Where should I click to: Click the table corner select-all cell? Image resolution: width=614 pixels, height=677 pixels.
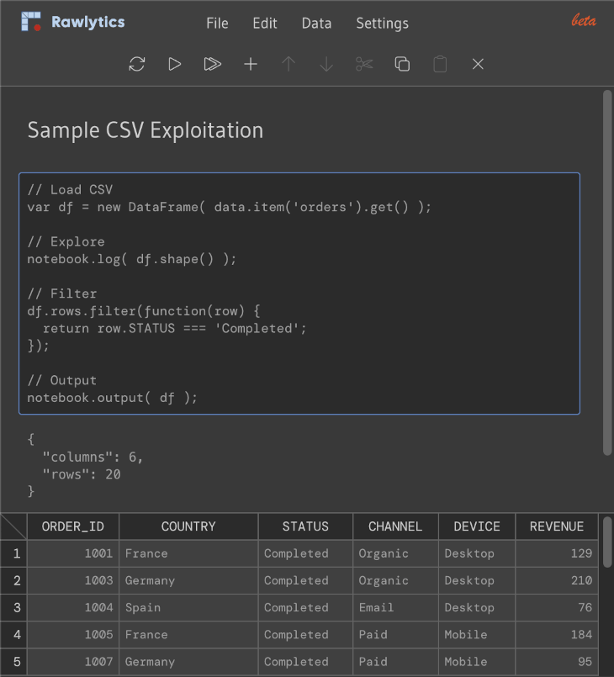point(13,526)
